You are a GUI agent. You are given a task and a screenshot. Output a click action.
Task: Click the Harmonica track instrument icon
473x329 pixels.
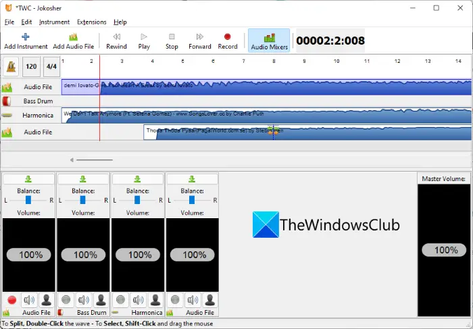pos(7,116)
